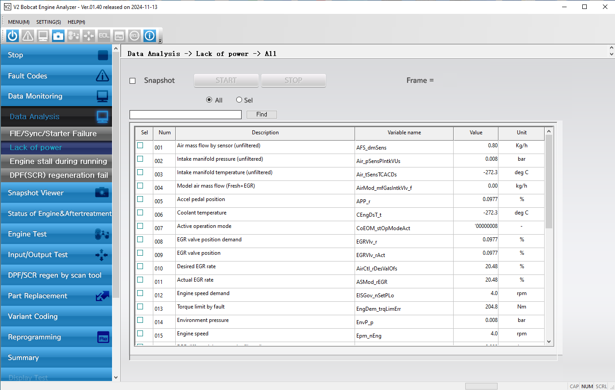Check row 013 Torque limit by fault checkbox
This screenshot has height=390, width=615.
click(140, 307)
